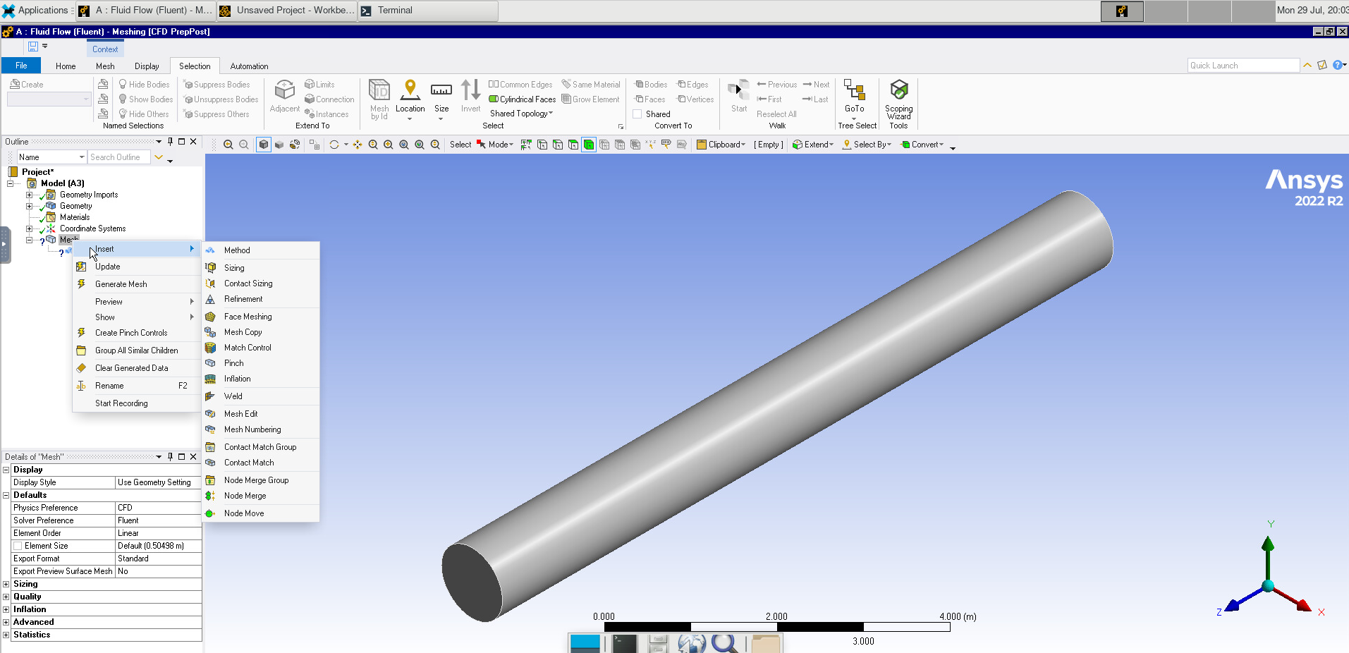Image resolution: width=1349 pixels, height=653 pixels.
Task: Open the Extend dropdown
Action: [813, 145]
